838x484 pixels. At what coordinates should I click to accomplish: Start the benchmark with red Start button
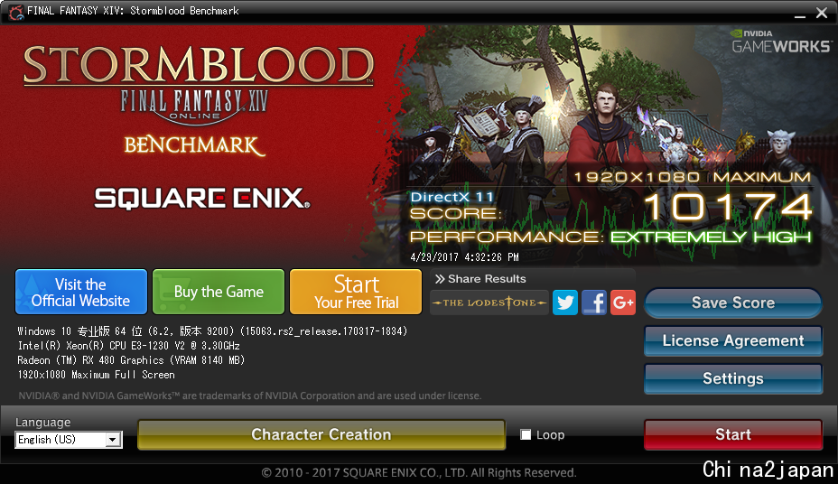coord(732,434)
